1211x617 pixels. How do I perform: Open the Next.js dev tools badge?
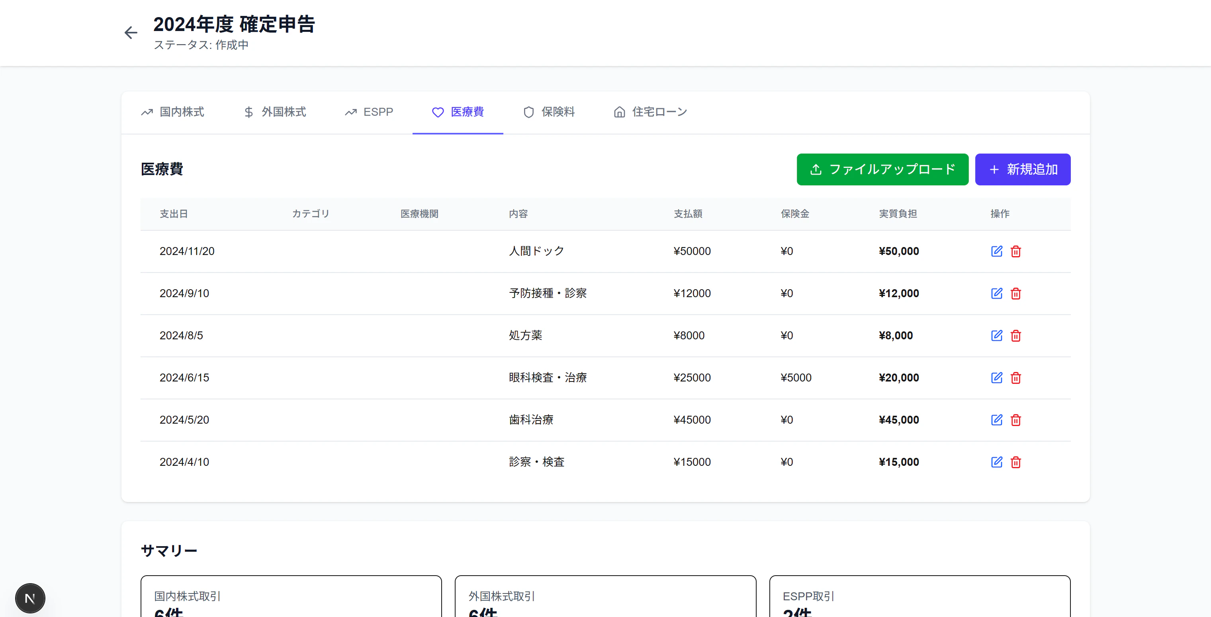coord(30,598)
